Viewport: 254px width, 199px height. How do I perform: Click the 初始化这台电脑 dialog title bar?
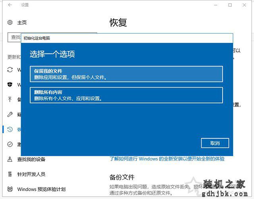point(127,38)
